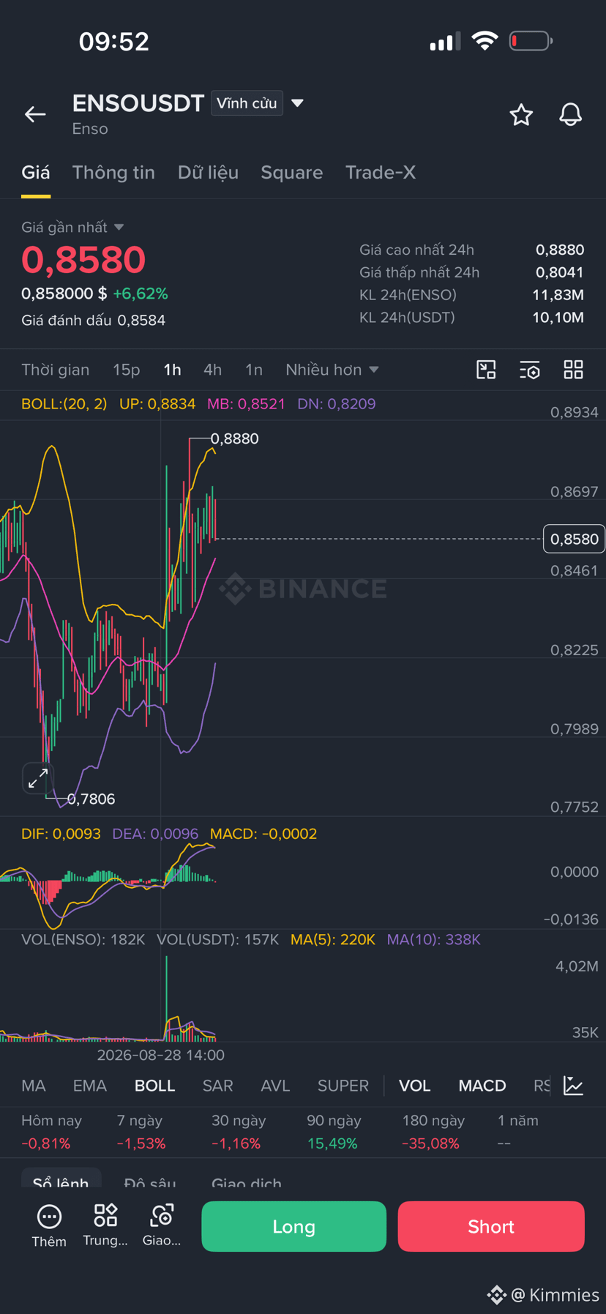Screen dimensions: 606x1314
Task: Switch to Thông tin tab
Action: coord(113,173)
